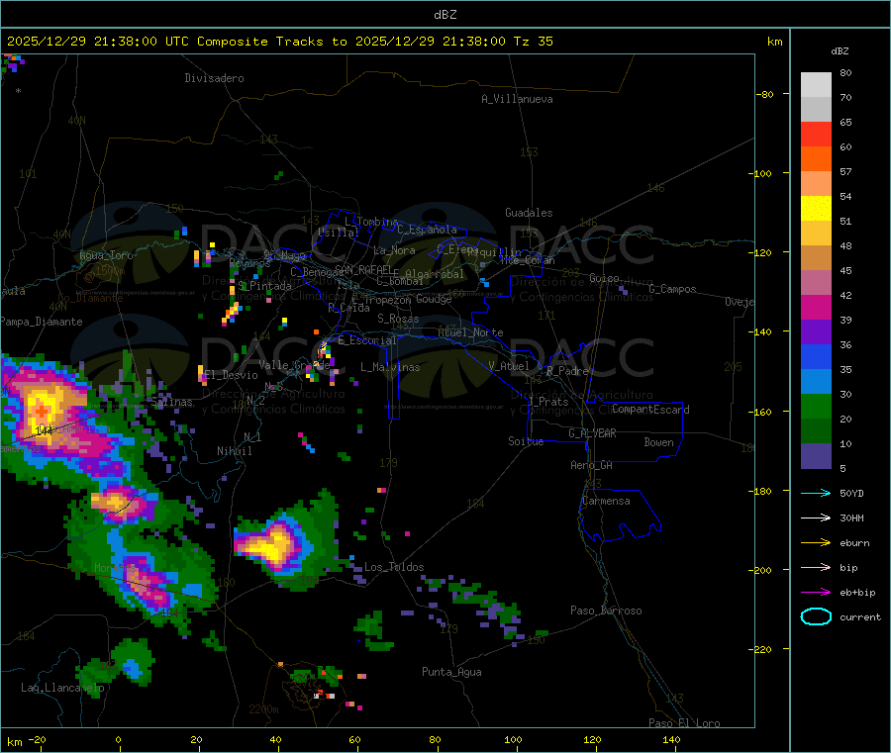Screen dimensions: 891x753
Task: Click the Nihuil map label
Action: 234,451
